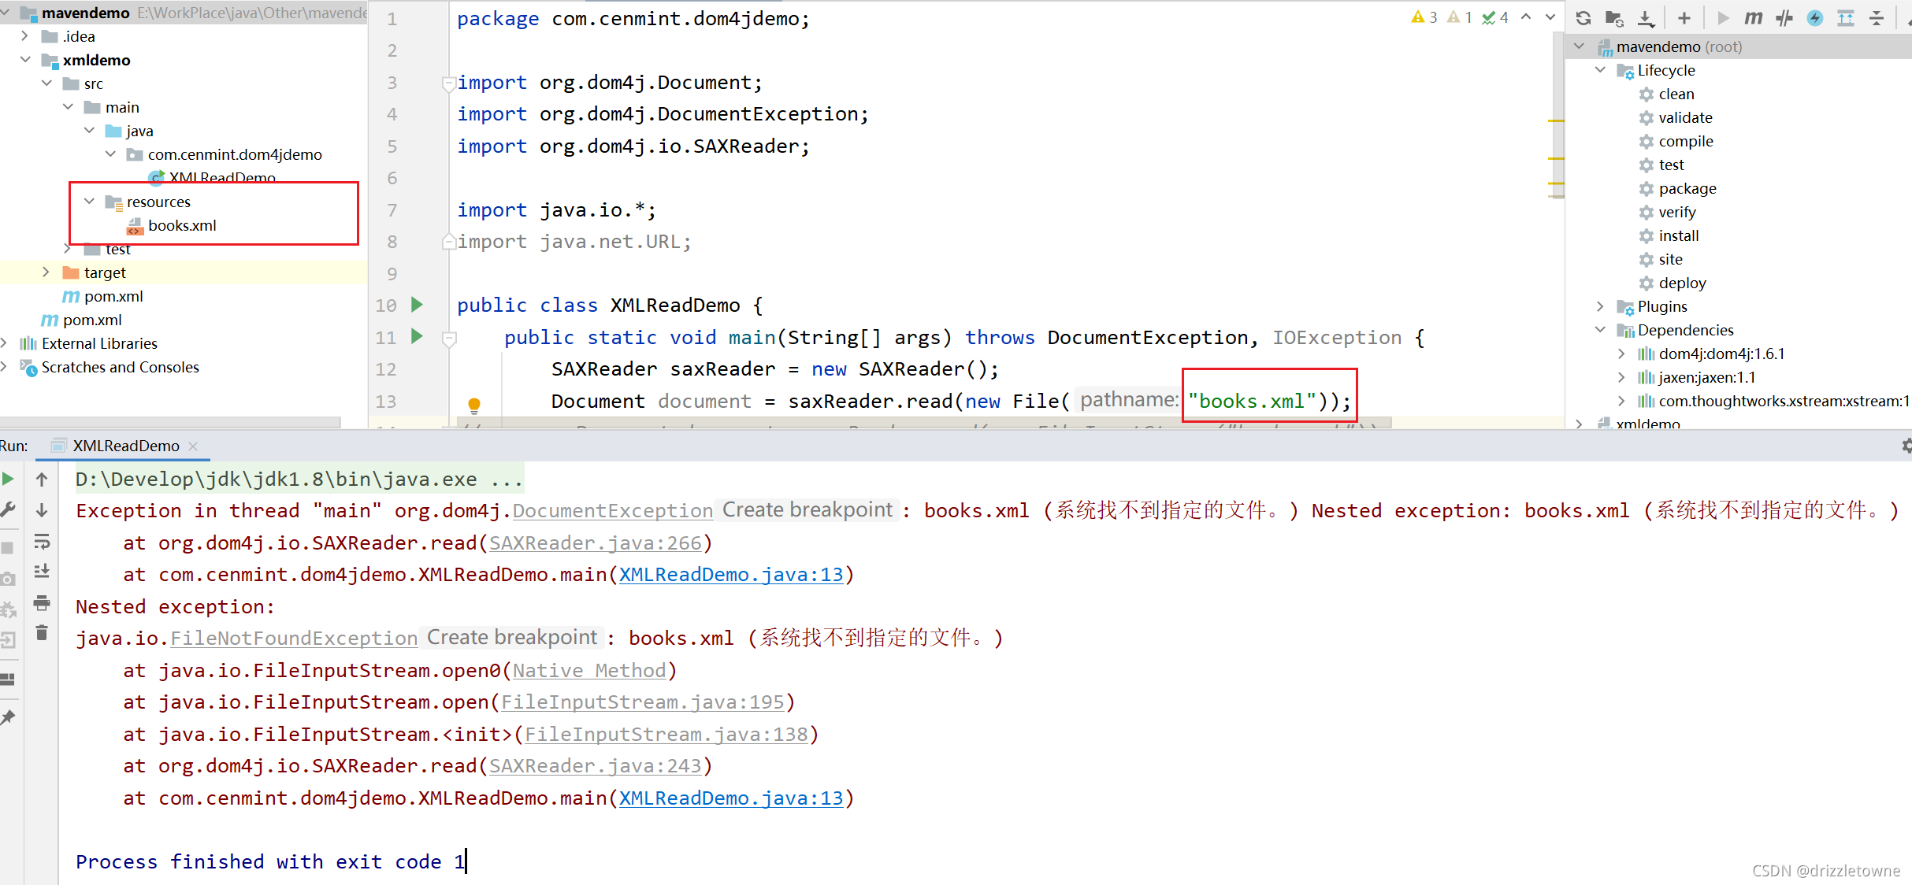Screen dimensions: 1912x885
Task: Open XMLReadDemo.java:13 stack trace link
Action: click(730, 575)
